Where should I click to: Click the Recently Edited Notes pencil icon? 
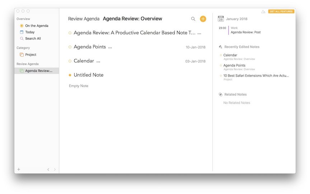[220, 47]
